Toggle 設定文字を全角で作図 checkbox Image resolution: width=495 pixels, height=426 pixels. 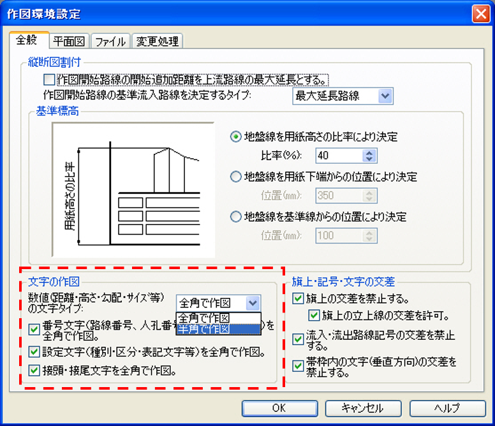tap(34, 351)
